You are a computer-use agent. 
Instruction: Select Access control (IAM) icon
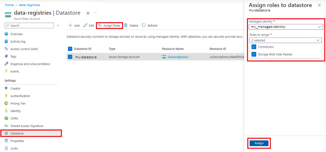6,49
